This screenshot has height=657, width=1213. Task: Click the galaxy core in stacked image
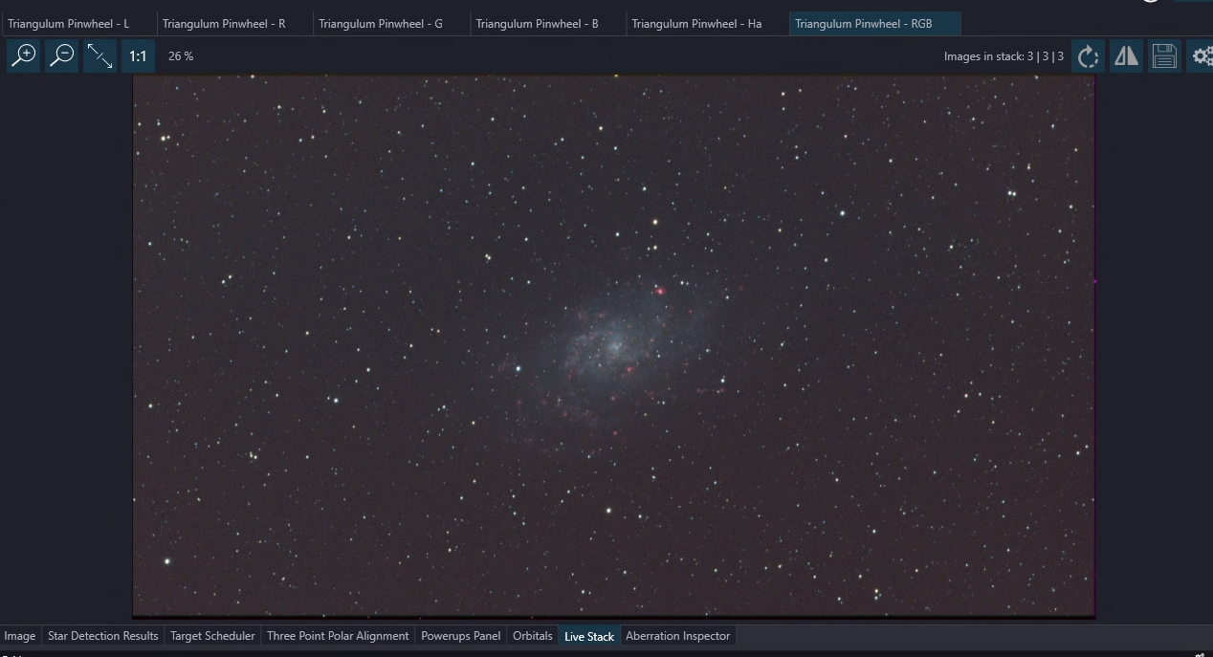click(x=612, y=346)
